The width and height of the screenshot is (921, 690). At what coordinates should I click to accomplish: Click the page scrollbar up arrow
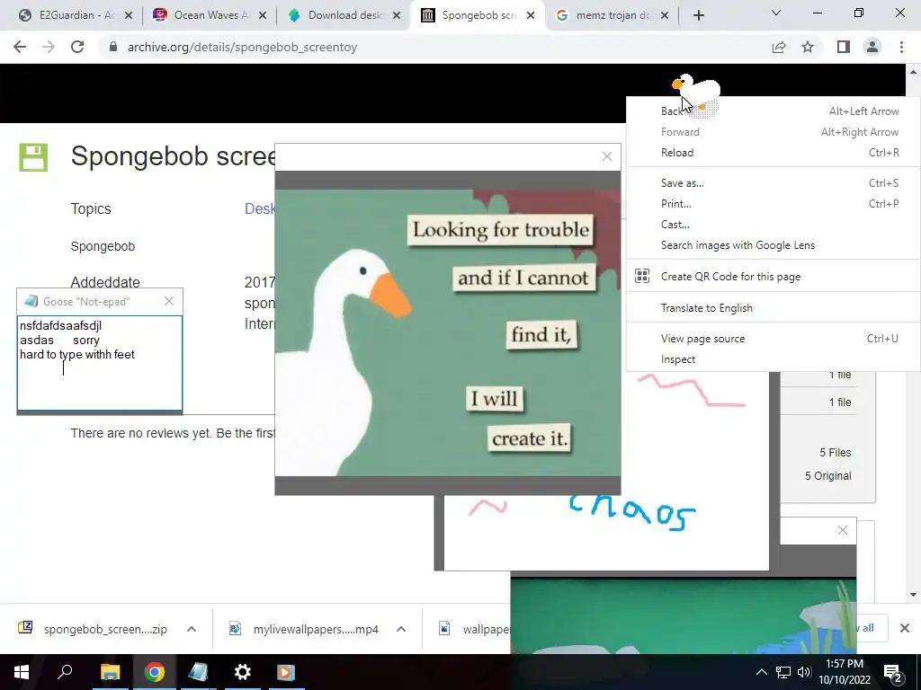[913, 72]
